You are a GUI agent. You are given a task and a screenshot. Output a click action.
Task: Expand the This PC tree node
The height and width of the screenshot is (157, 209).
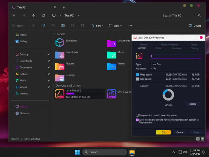(x=12, y=107)
